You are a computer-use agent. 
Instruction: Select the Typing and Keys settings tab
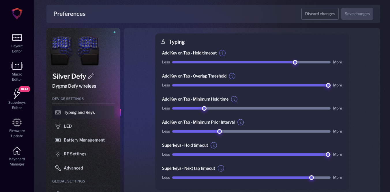pos(83,112)
